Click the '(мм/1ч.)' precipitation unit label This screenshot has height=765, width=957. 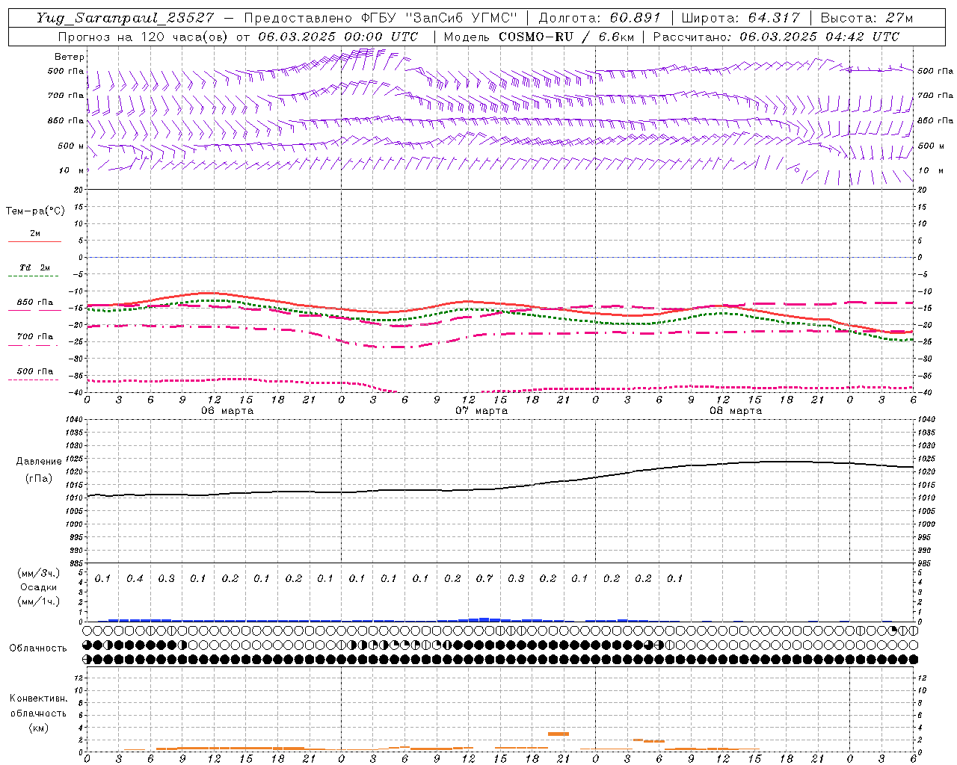click(x=38, y=601)
